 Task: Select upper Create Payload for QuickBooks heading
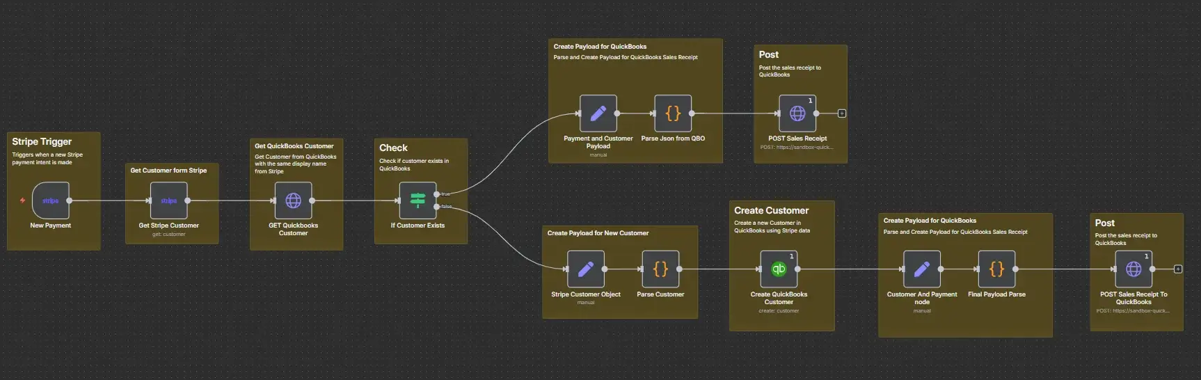tap(600, 47)
